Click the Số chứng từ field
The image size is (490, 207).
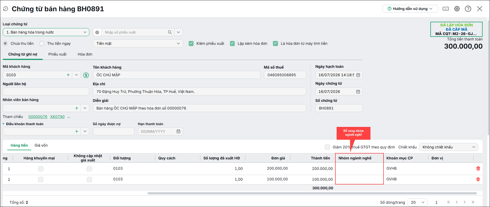tap(339, 108)
